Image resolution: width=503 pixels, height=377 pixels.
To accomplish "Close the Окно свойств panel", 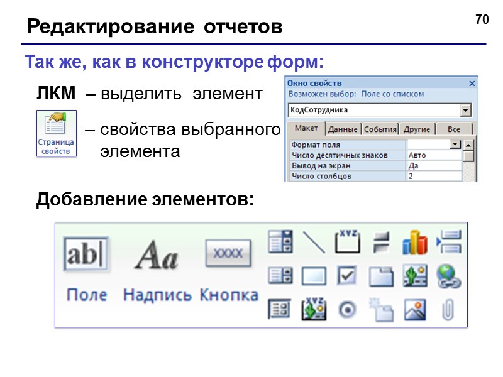I will pos(472,84).
